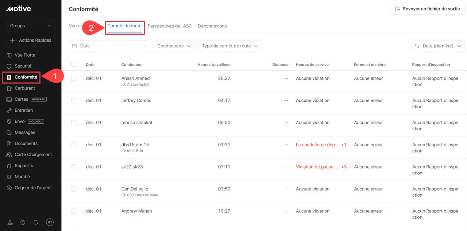Viewport: 467px width, 231px height.
Task: Click Envoyer un fichier de sortie
Action: click(x=427, y=9)
